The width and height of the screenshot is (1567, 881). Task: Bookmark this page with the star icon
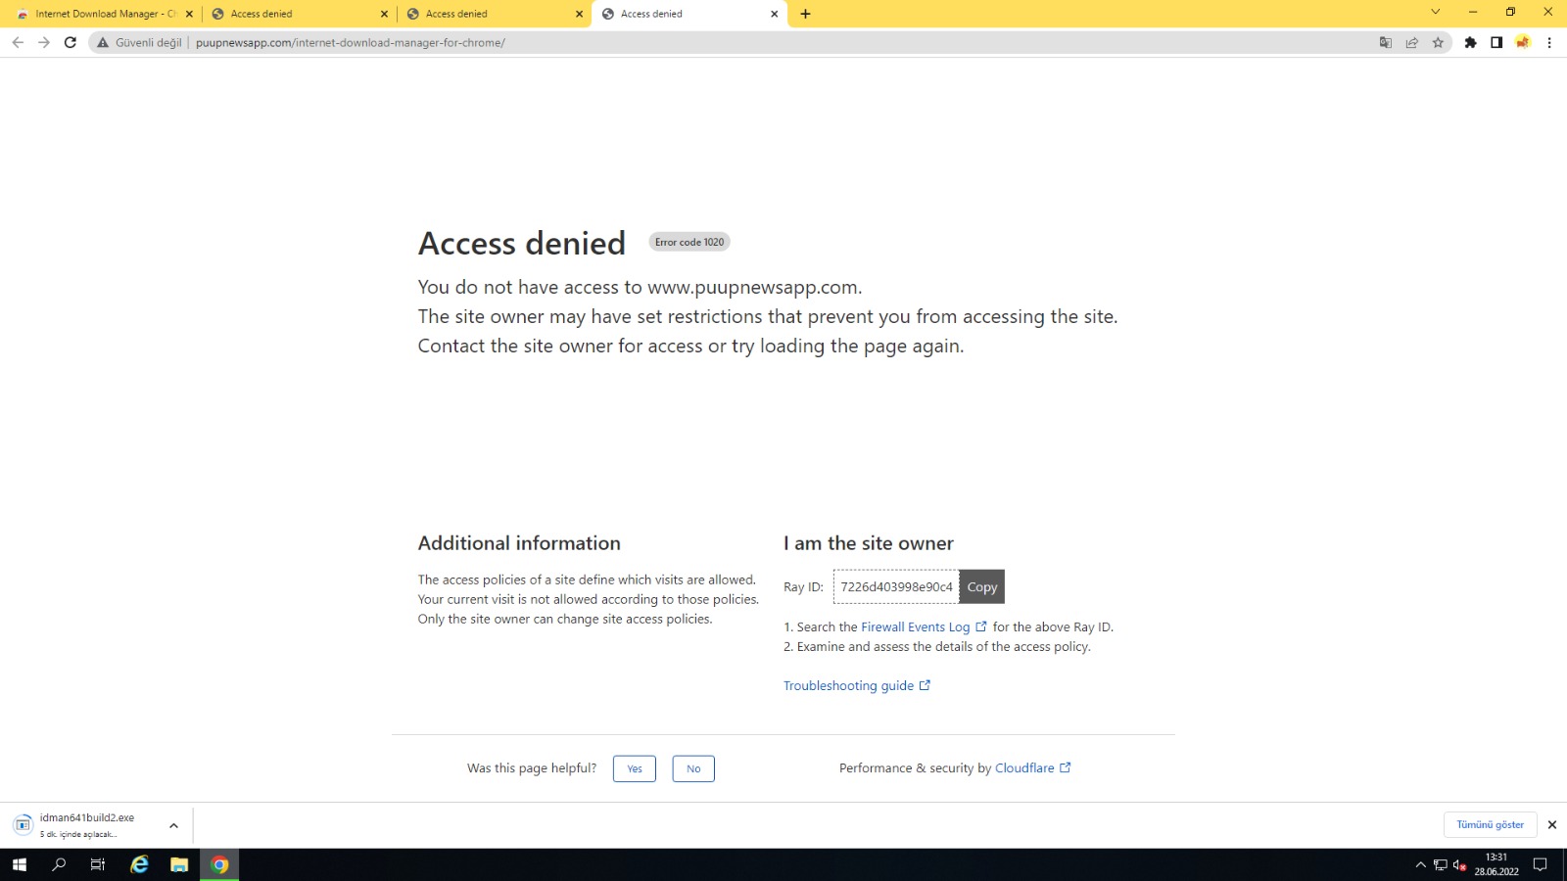(1438, 42)
